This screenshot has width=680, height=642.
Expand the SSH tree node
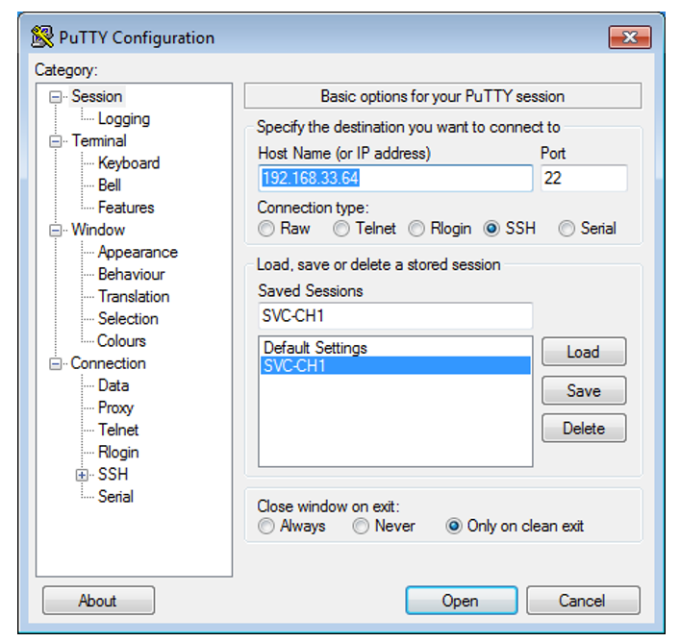pos(82,475)
